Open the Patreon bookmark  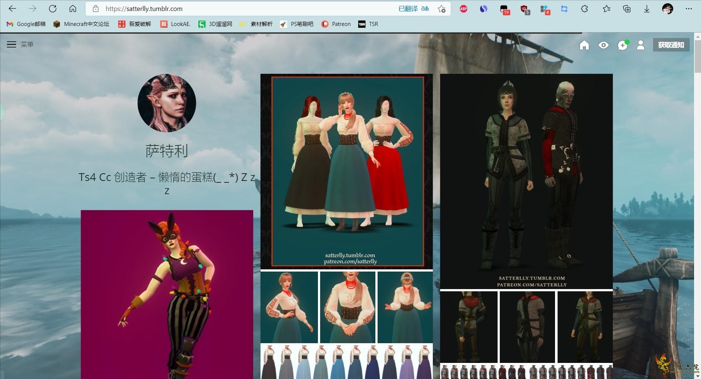[x=336, y=24]
